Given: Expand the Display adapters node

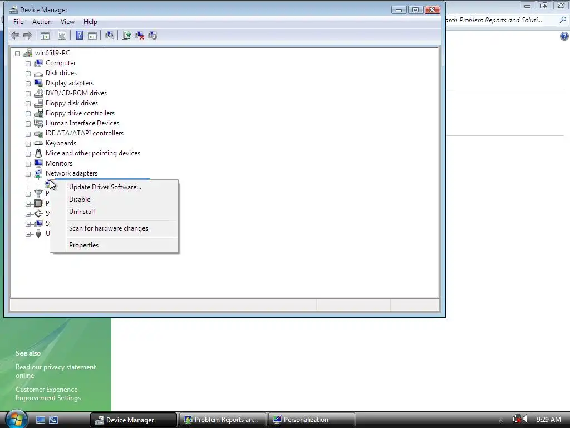Looking at the screenshot, I should (28, 84).
